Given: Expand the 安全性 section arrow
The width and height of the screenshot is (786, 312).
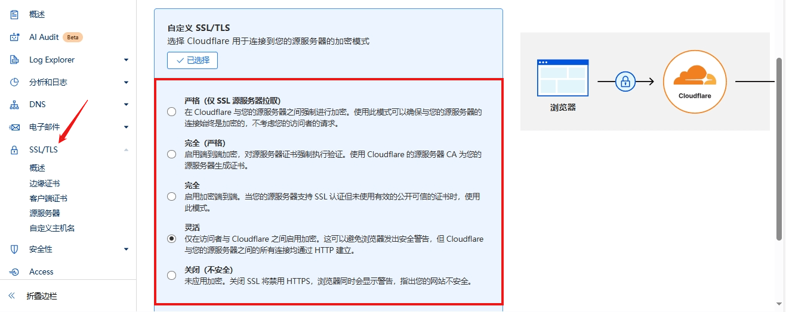Looking at the screenshot, I should click(x=126, y=249).
